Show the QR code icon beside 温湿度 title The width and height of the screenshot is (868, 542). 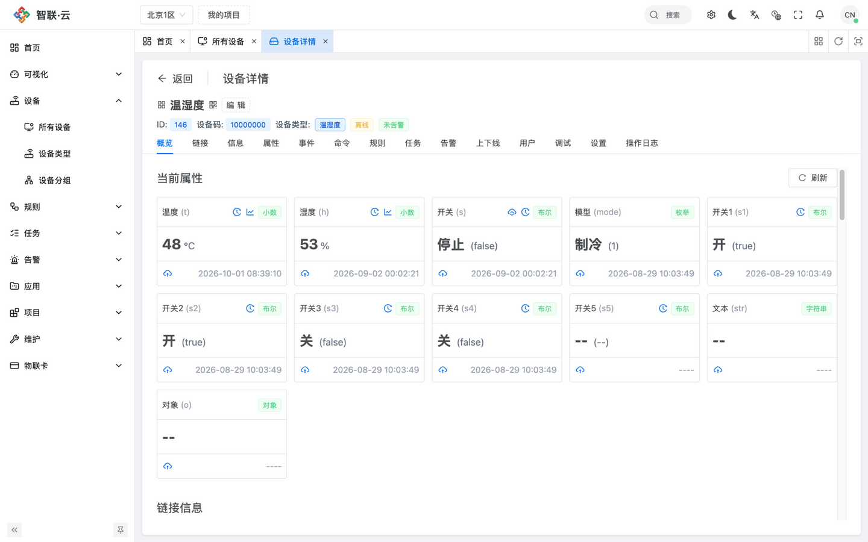tap(213, 105)
